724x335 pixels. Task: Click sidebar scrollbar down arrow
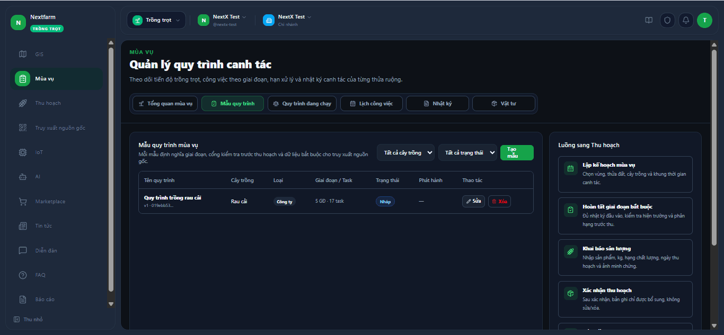[111, 304]
